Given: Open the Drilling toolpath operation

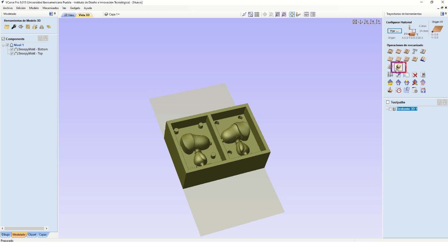Looking at the screenshot, I should [x=407, y=51].
